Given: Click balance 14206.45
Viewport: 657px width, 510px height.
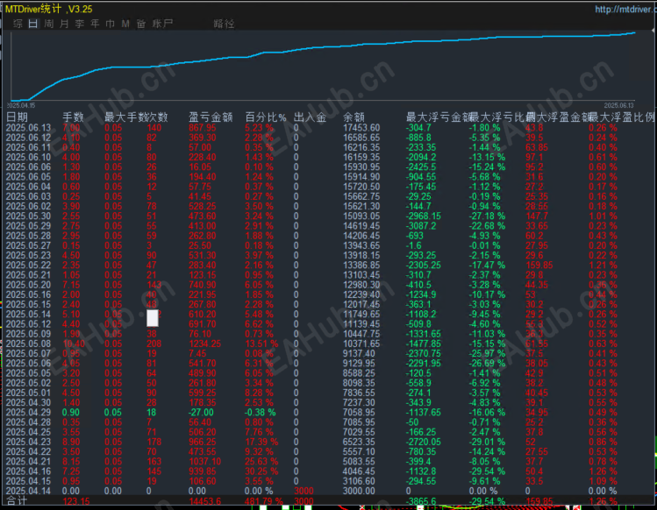Looking at the screenshot, I should click(x=361, y=236).
